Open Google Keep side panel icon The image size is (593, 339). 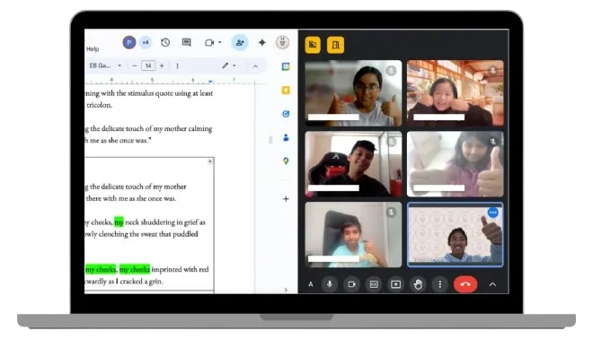tap(286, 91)
